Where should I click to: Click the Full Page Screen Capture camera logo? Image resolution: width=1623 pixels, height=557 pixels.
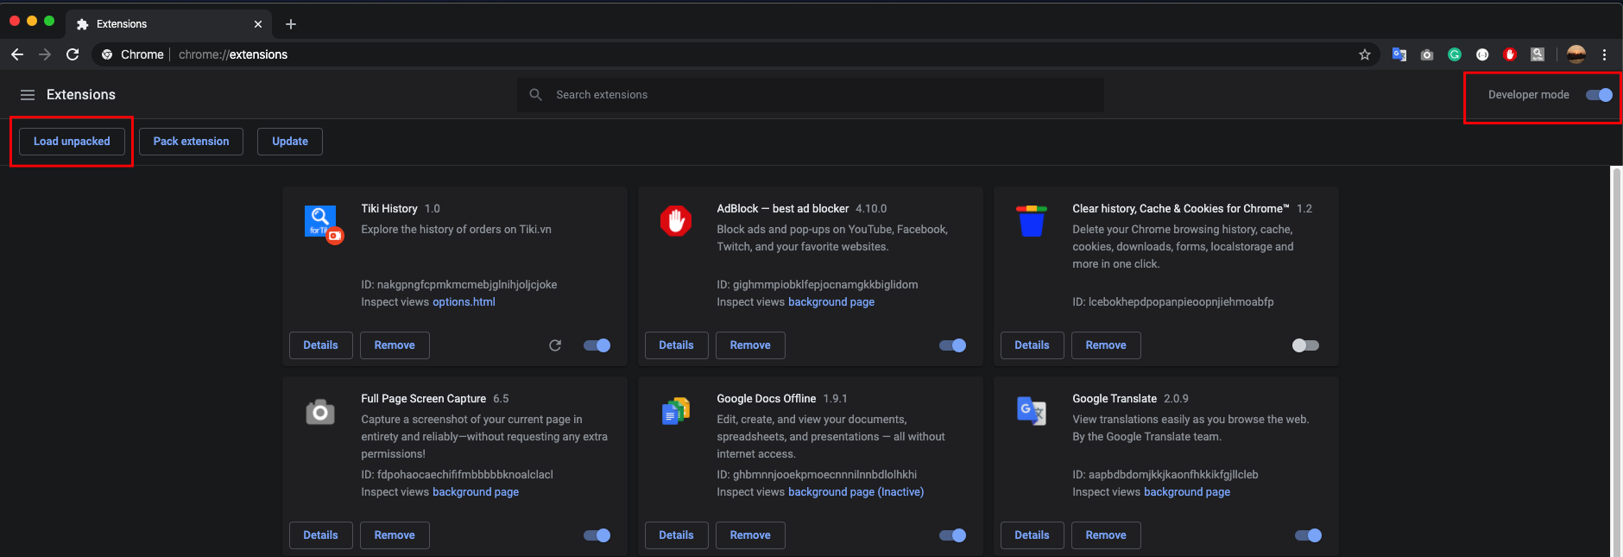(x=320, y=412)
